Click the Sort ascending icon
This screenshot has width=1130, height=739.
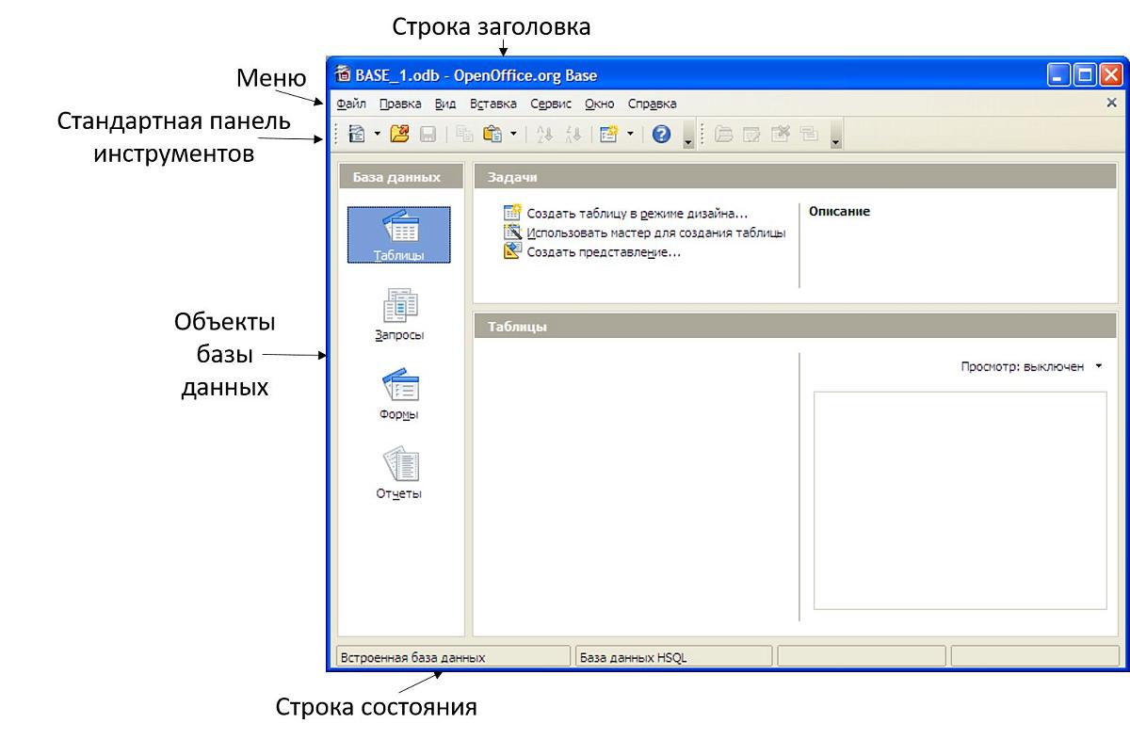coord(543,135)
